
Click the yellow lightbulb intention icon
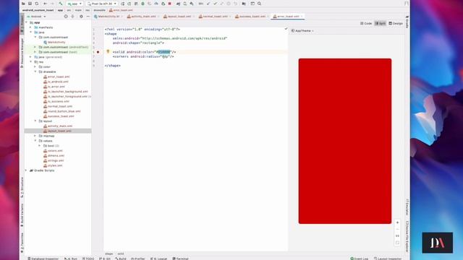pyautogui.click(x=108, y=51)
